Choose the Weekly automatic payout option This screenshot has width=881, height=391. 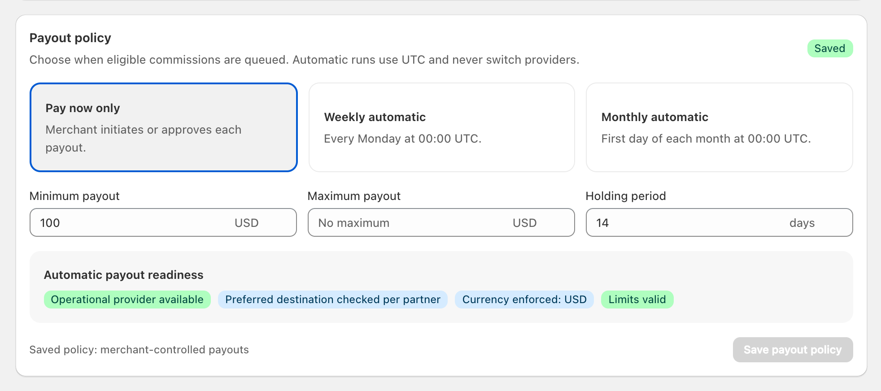[x=442, y=127]
